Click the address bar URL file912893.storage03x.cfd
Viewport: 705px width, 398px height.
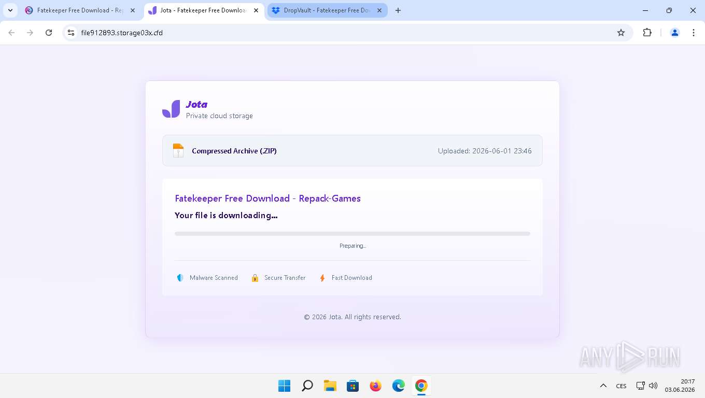[122, 33]
